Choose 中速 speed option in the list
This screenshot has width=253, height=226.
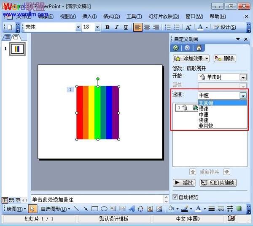(x=223, y=114)
